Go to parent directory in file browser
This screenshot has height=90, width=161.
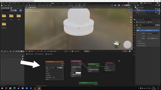pos(6,8)
